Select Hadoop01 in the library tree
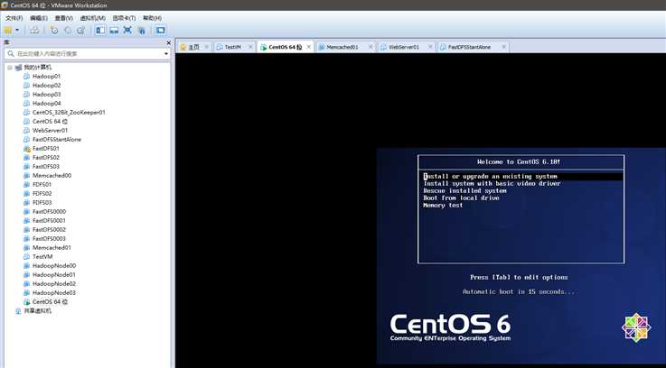Image resolution: width=666 pixels, height=368 pixels. click(x=46, y=77)
